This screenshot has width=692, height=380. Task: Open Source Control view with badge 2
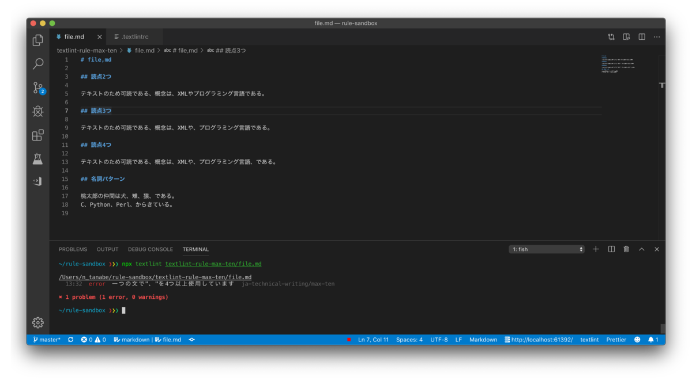pyautogui.click(x=38, y=88)
